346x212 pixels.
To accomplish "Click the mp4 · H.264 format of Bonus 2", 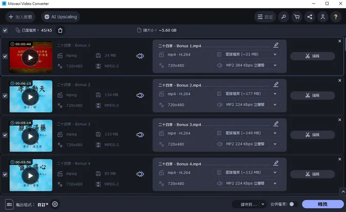I will coord(179,94).
